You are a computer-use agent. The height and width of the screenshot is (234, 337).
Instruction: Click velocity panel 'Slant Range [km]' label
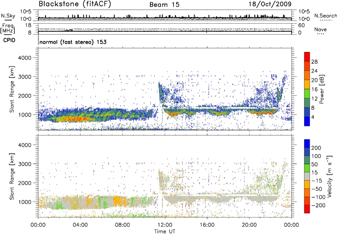(x=12, y=177)
